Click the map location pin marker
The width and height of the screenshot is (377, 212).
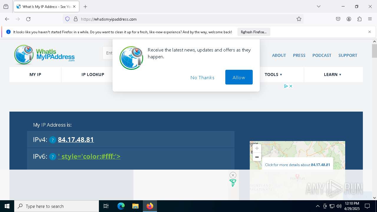pos(297,177)
